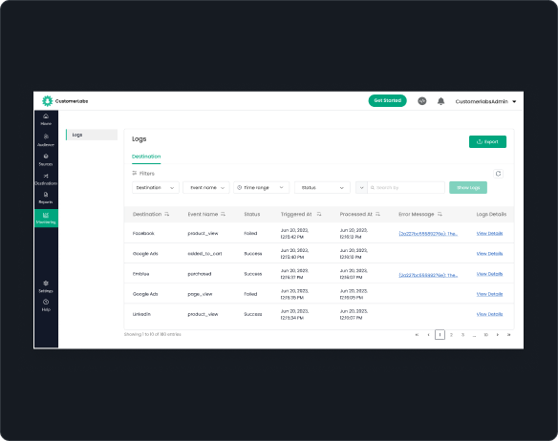This screenshot has height=441, width=558.
Task: Open the Home sidebar icon
Action: pos(46,119)
